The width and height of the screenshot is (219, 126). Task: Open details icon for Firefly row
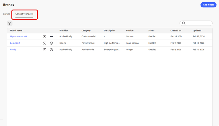pos(45,50)
